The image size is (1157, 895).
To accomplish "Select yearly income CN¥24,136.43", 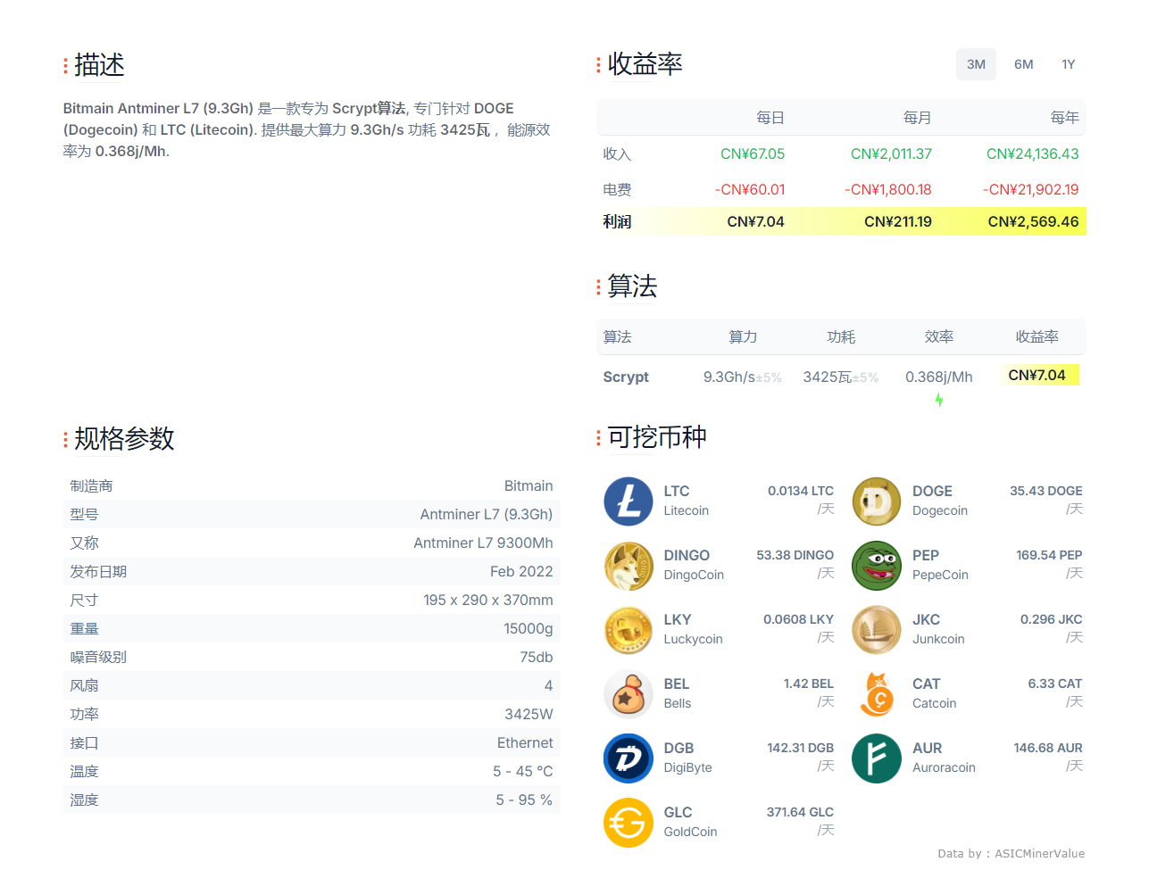I will click(x=1032, y=153).
